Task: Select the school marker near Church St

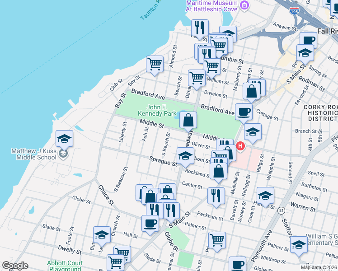Action: tap(102, 235)
